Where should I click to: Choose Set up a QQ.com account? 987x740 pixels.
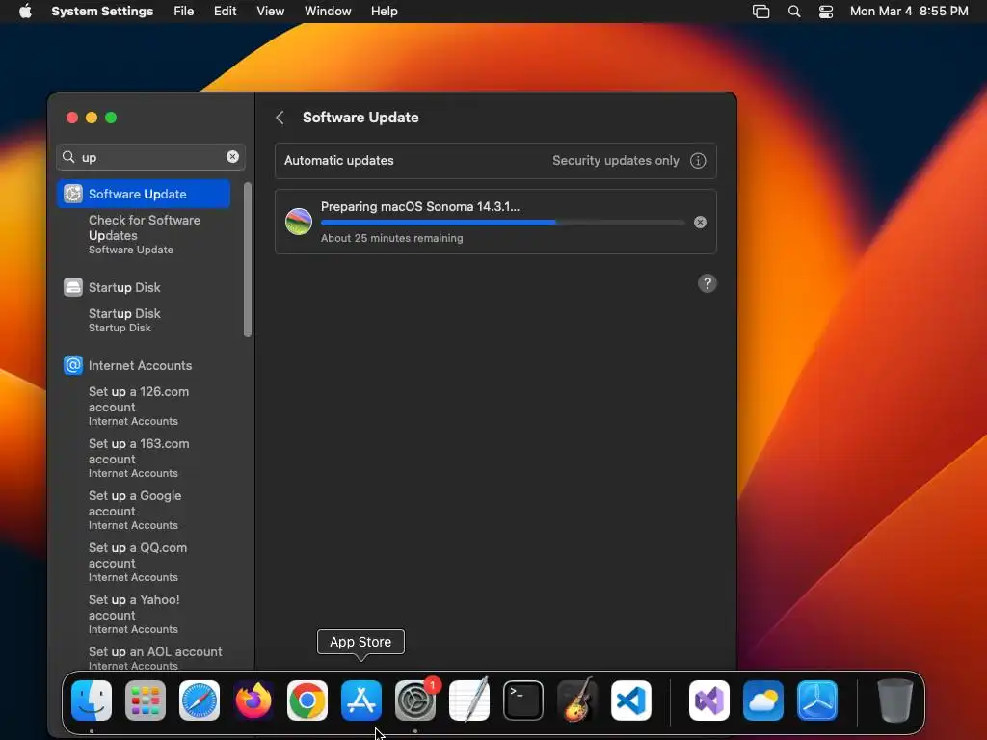(137, 562)
